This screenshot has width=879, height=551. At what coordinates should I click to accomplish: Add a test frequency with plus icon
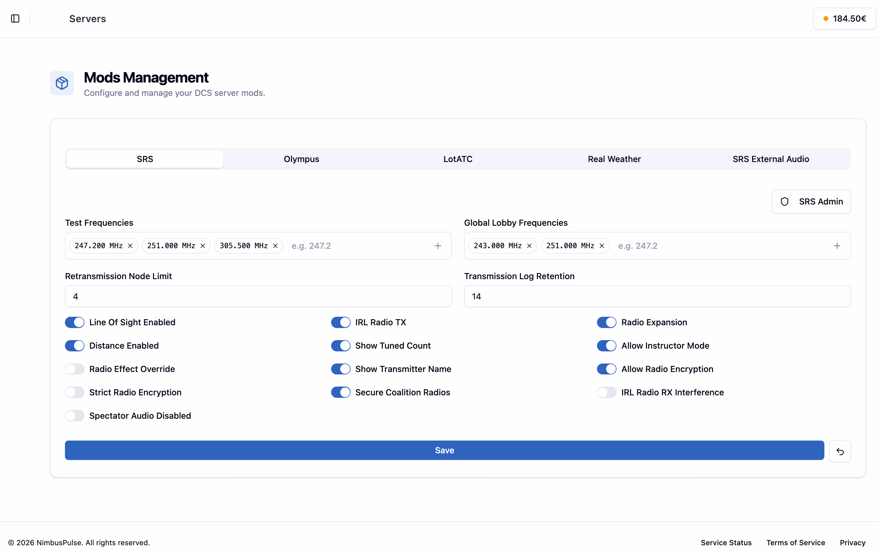pos(438,246)
